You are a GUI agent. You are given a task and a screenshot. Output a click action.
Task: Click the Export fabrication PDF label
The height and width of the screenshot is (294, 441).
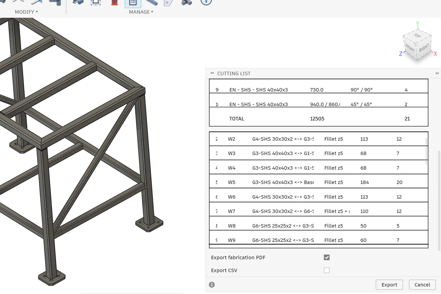click(238, 258)
